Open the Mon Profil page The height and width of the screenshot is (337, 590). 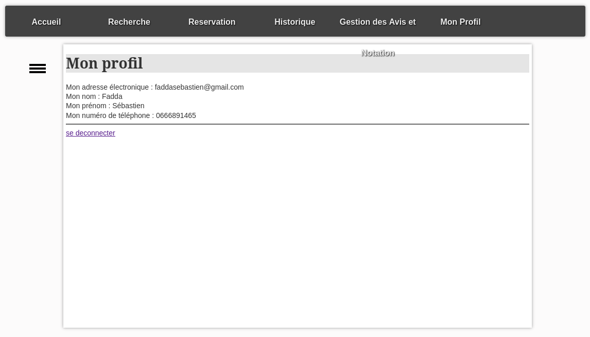coord(460,22)
